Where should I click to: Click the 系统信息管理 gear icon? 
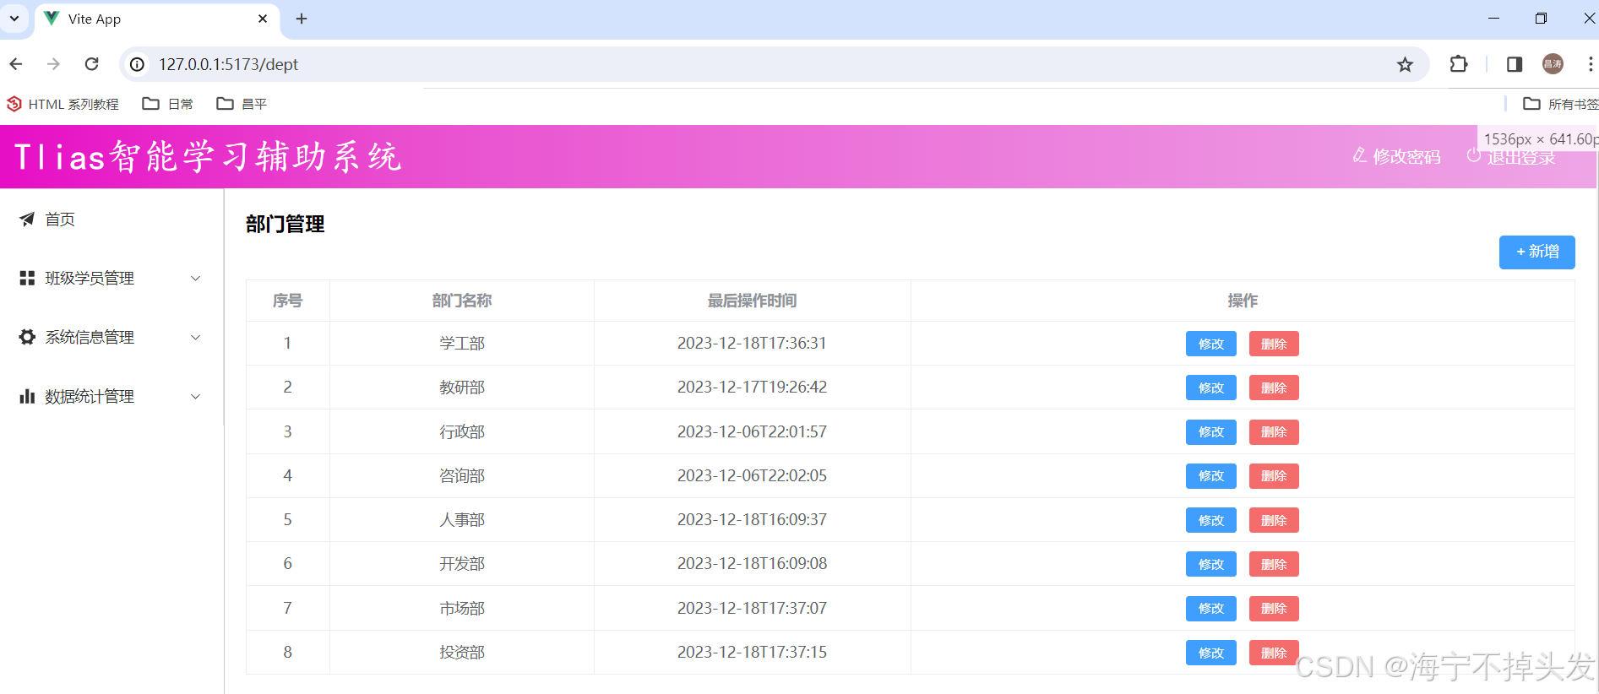27,337
